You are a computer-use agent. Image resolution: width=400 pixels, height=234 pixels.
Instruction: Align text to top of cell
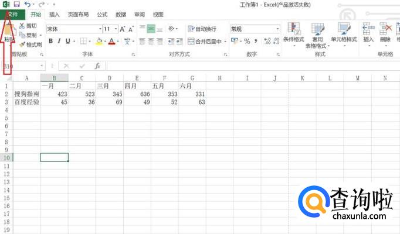click(143, 29)
